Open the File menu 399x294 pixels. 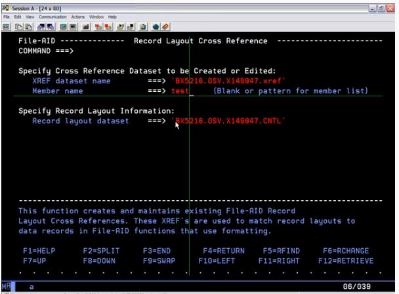tap(7, 17)
